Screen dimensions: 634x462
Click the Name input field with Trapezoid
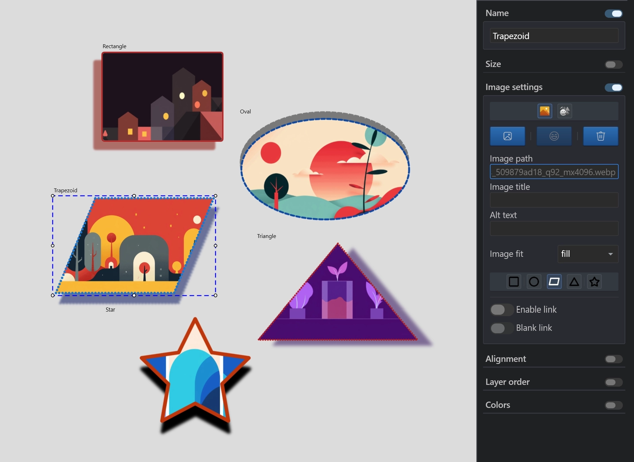[x=554, y=36]
